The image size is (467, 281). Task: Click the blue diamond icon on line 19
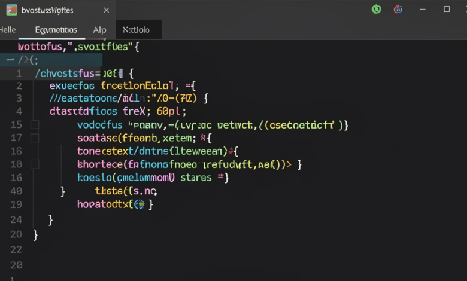[140, 204]
